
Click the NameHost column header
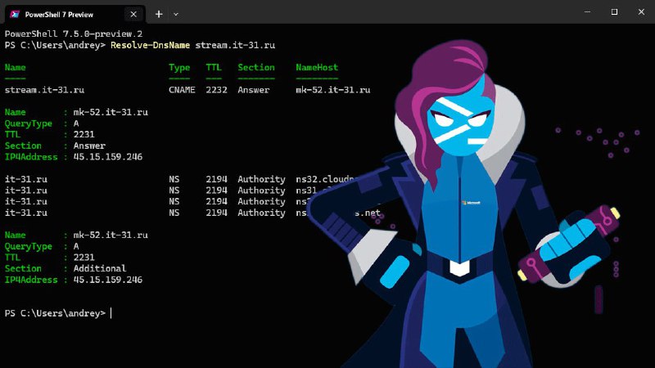[x=317, y=67]
